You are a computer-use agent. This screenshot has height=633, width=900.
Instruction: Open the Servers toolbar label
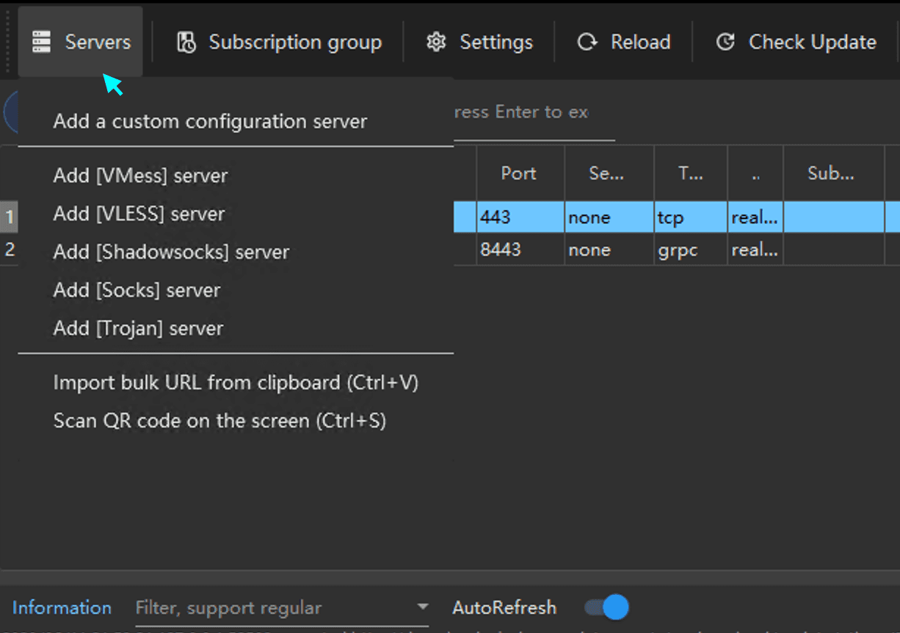coord(98,43)
